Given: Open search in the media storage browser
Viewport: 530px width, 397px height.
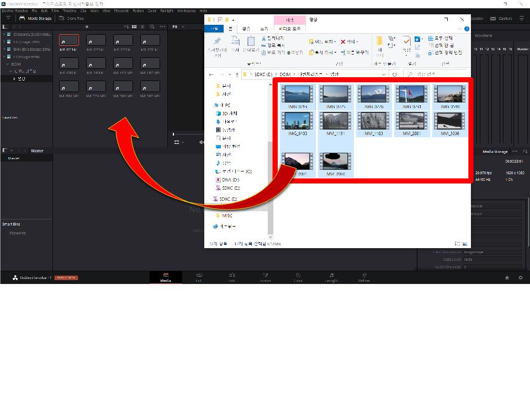Looking at the screenshot, I should click(x=152, y=26).
